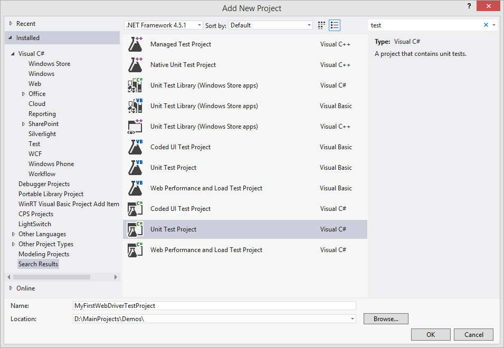Select Debugger Projects in tree
The image size is (504, 348).
point(44,184)
